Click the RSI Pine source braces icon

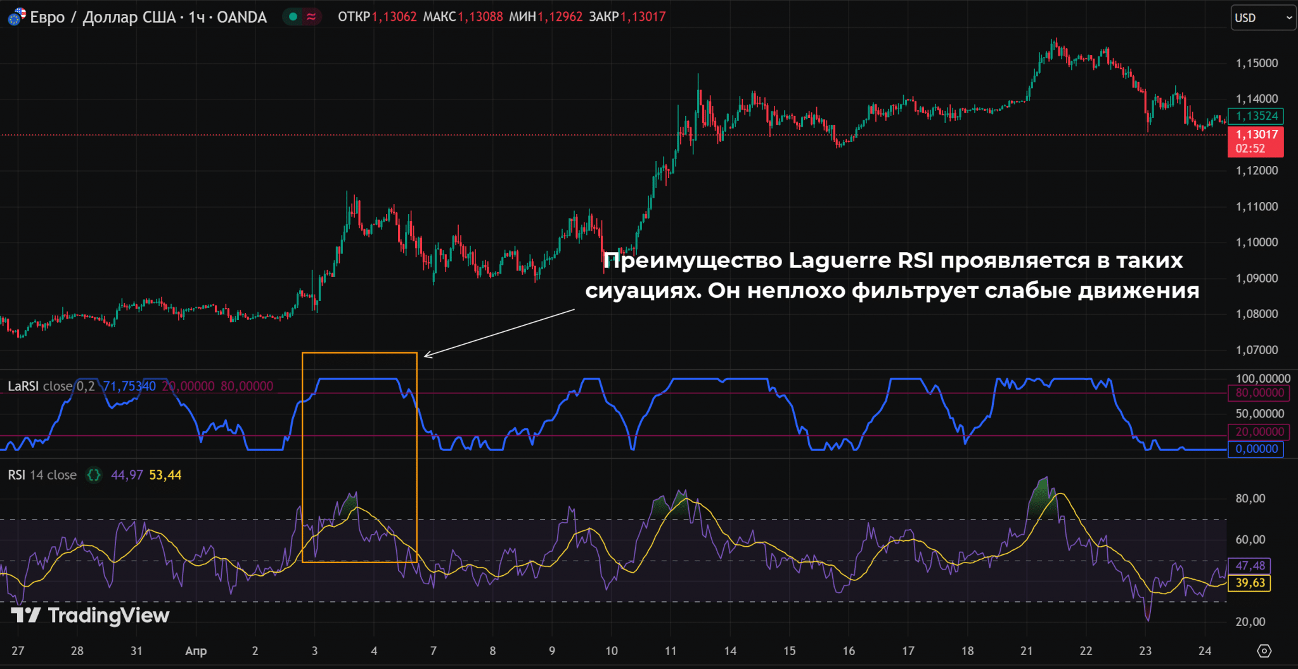point(94,475)
